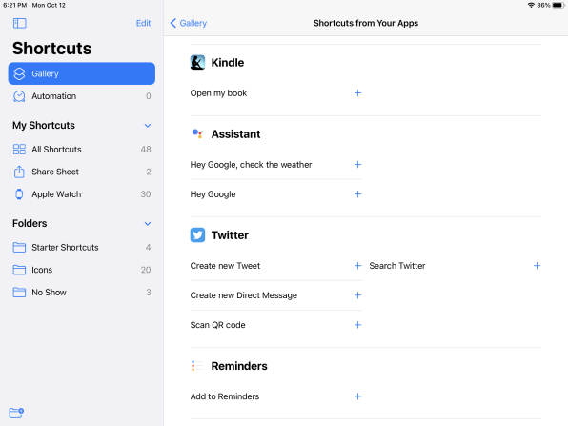The image size is (568, 426).
Task: Click the 6:21 PM clock in status bar
Action: click(x=15, y=5)
